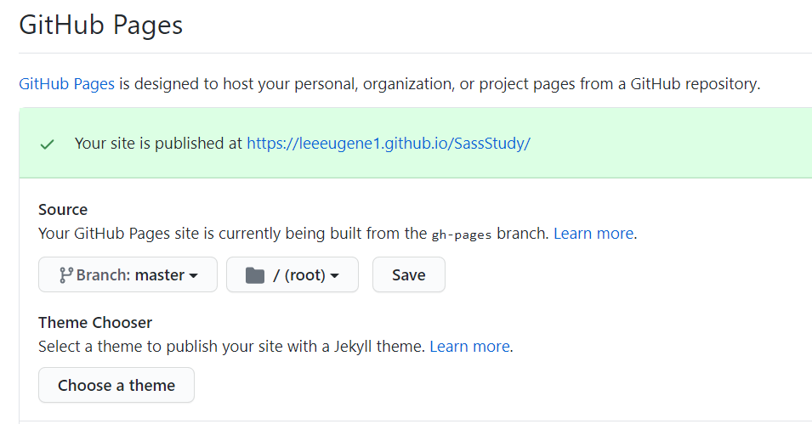
Task: Click the Save button
Action: 409,274
